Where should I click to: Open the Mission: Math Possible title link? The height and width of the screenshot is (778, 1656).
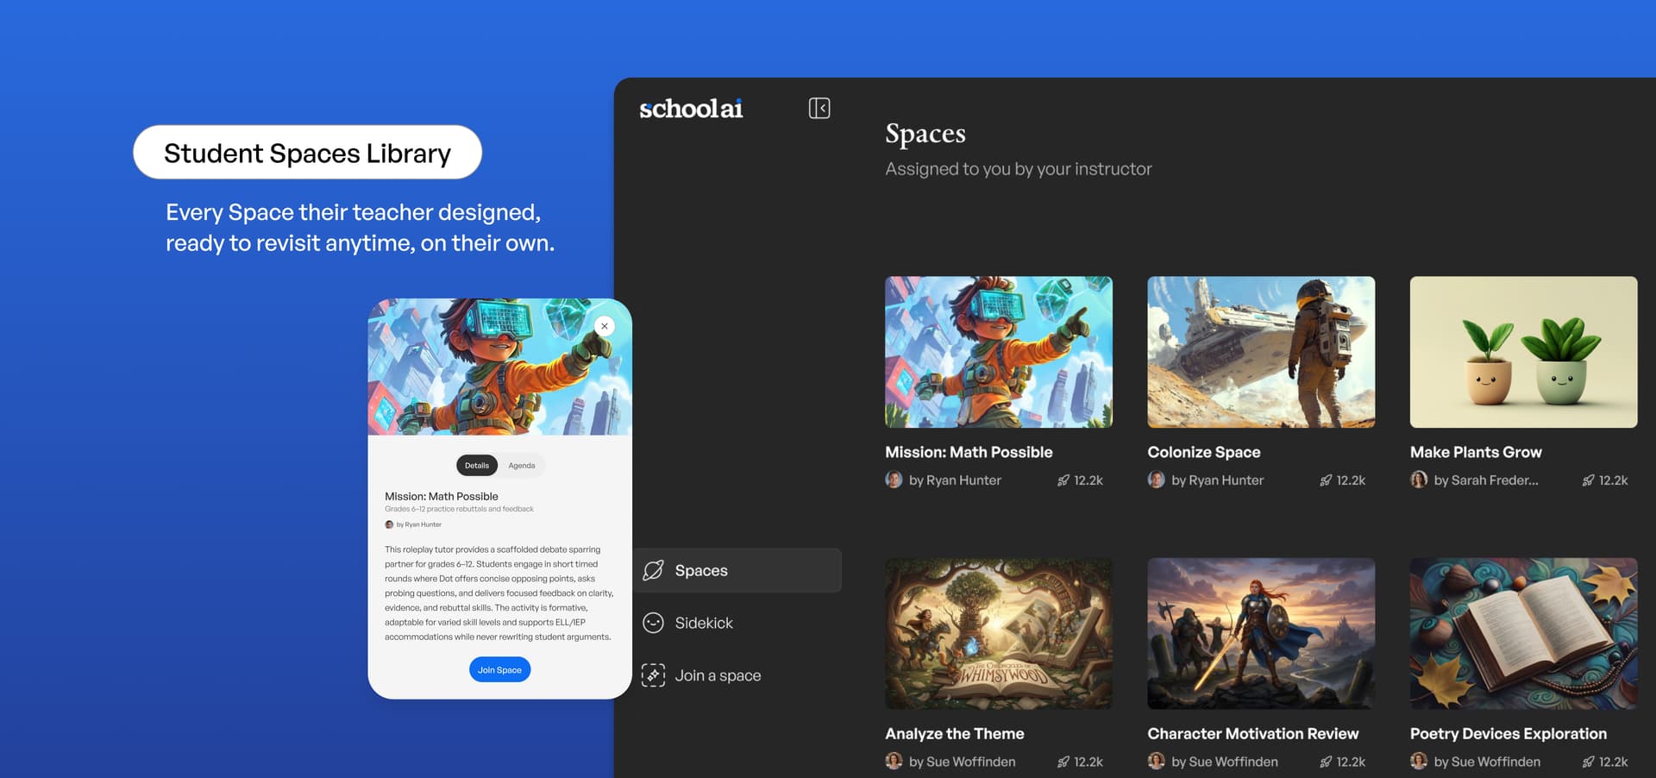[969, 452]
